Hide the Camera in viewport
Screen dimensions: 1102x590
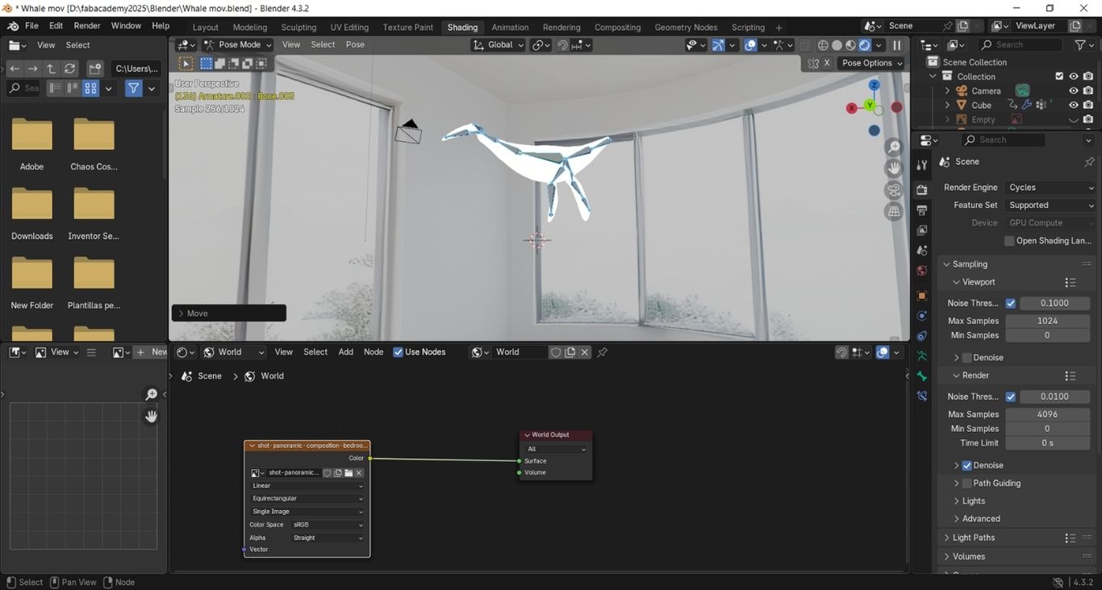tap(1073, 91)
